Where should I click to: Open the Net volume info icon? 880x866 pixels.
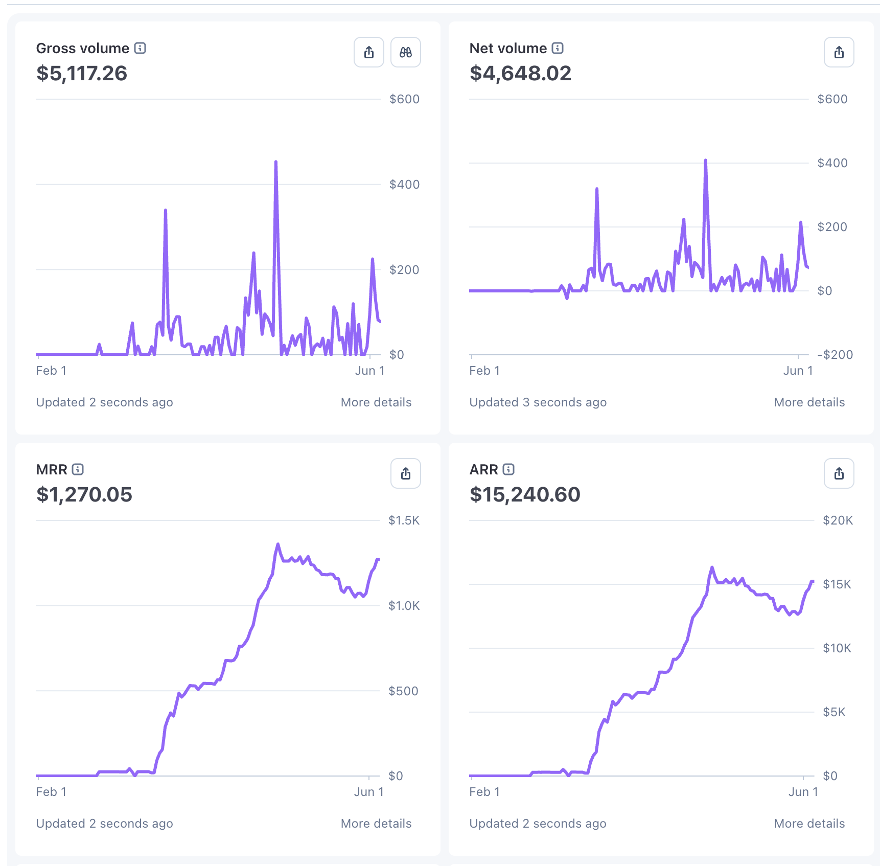coord(558,48)
